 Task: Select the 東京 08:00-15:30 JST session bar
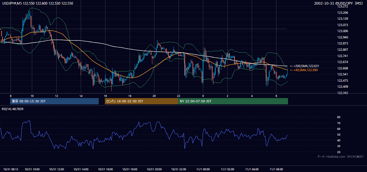(x=54, y=101)
